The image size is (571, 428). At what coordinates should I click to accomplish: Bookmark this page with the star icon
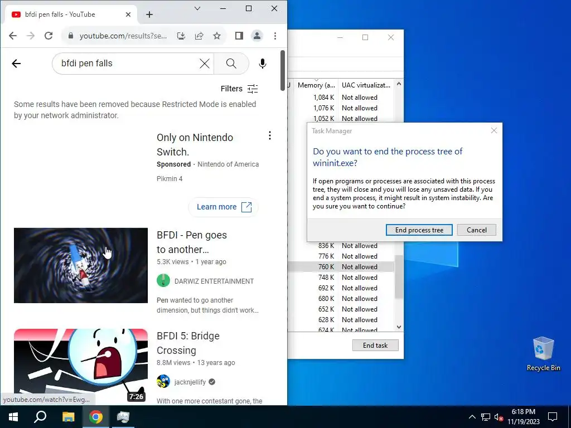(217, 36)
